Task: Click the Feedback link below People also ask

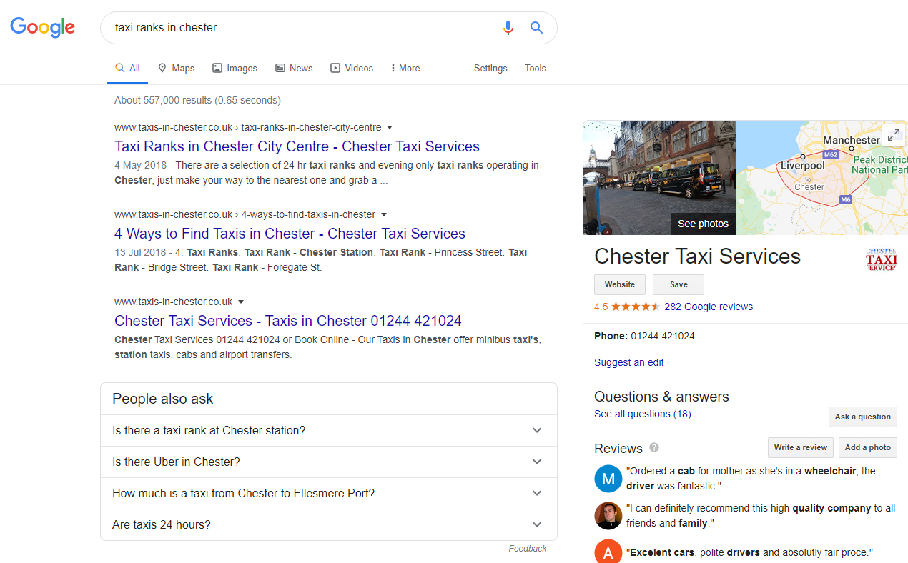Action: (528, 549)
